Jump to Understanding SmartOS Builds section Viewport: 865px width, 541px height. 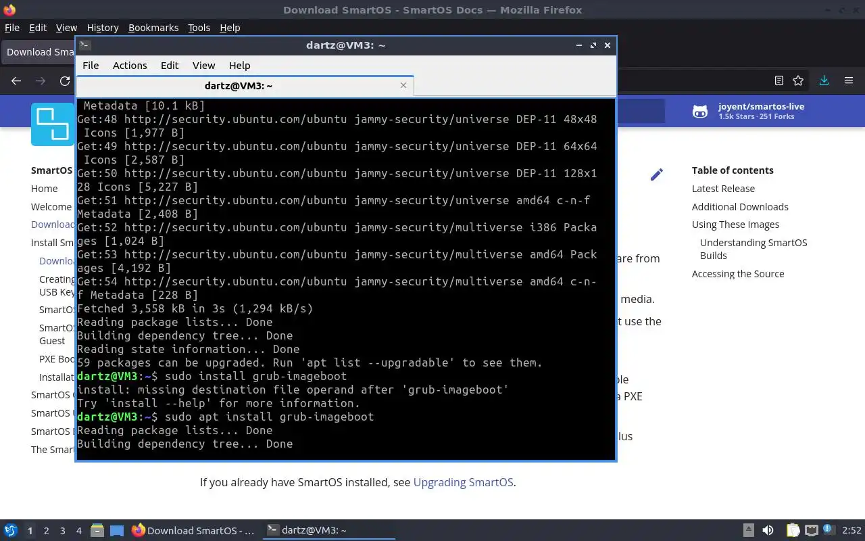pos(753,249)
